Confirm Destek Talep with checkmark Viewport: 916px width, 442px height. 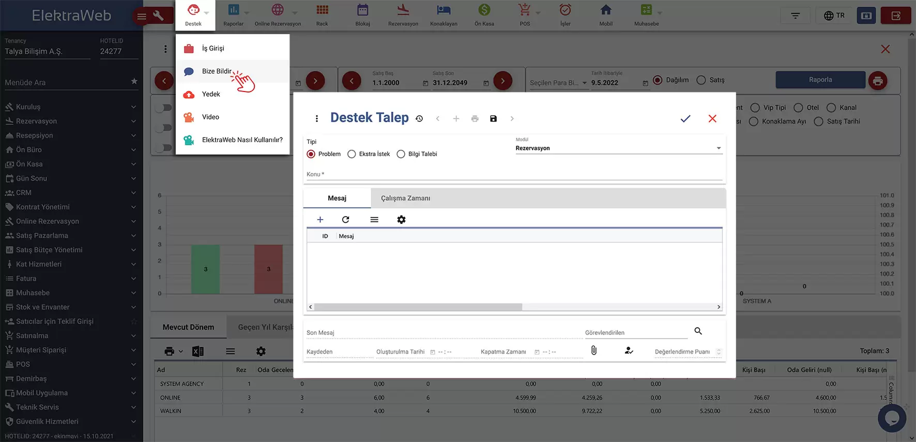pos(685,119)
